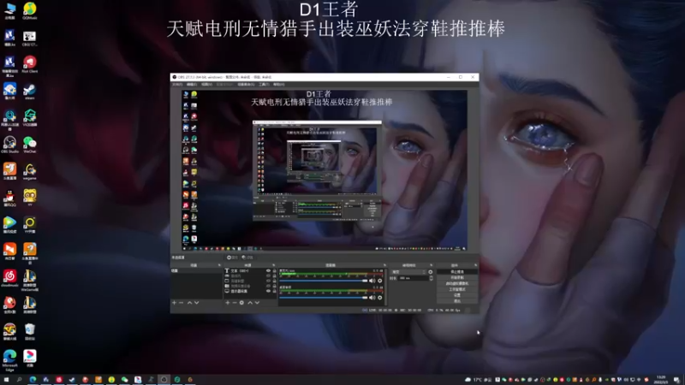Image resolution: width=685 pixels, height=385 pixels.
Task: Move the scene down in the Scenes panel
Action: tap(197, 303)
